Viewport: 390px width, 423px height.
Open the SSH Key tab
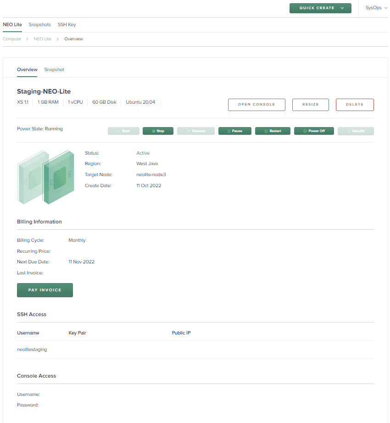point(67,25)
